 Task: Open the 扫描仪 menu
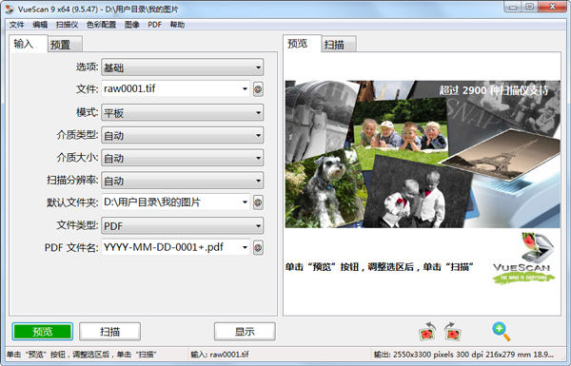click(x=67, y=25)
